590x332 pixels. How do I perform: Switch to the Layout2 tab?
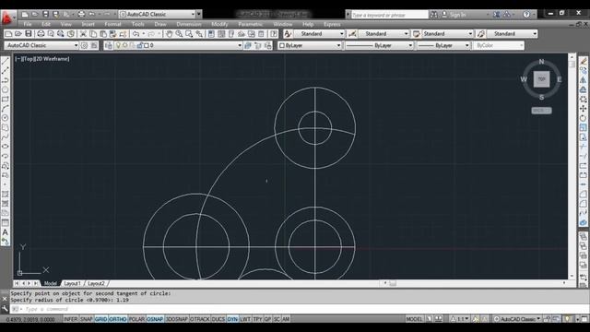coord(96,283)
